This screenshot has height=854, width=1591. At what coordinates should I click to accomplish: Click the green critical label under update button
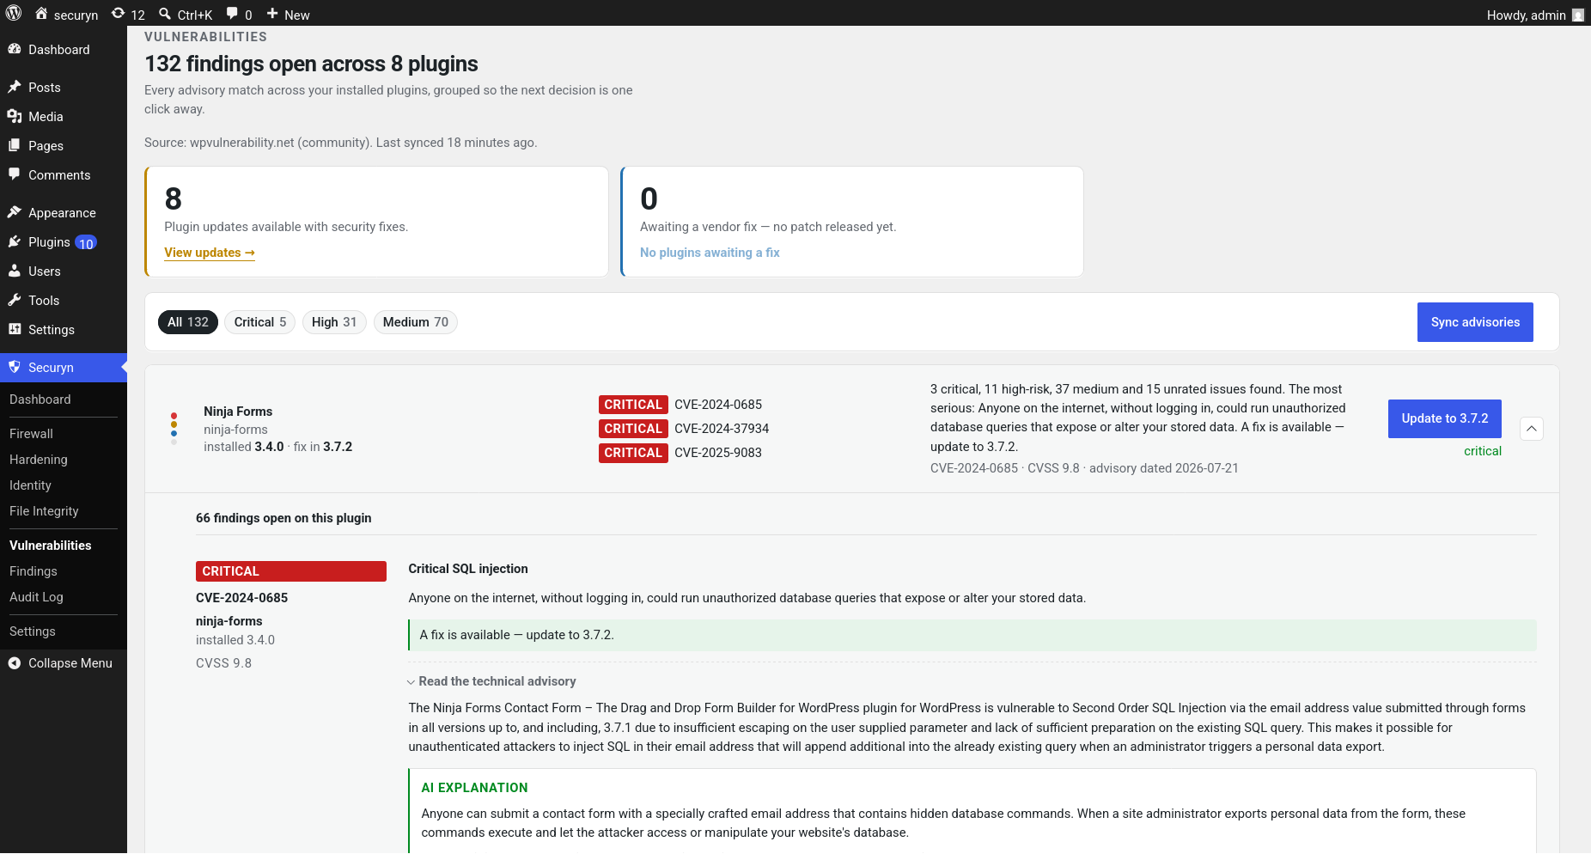(x=1483, y=451)
